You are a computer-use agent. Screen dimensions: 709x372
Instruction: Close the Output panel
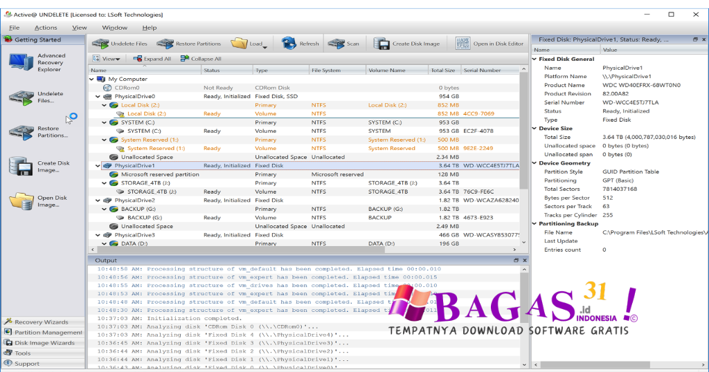point(525,261)
